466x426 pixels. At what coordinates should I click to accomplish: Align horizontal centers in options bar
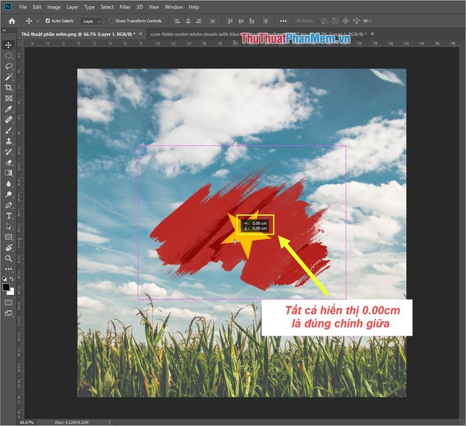pyautogui.click(x=188, y=21)
